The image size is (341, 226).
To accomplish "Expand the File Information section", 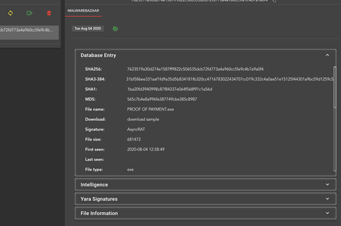I will pos(206,213).
